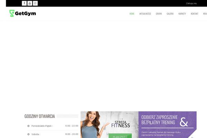Open the KARNETY menu item
The height and width of the screenshot is (138, 207).
(x=182, y=13)
